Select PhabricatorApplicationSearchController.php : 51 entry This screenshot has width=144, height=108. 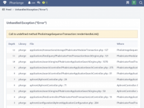click(71, 73)
